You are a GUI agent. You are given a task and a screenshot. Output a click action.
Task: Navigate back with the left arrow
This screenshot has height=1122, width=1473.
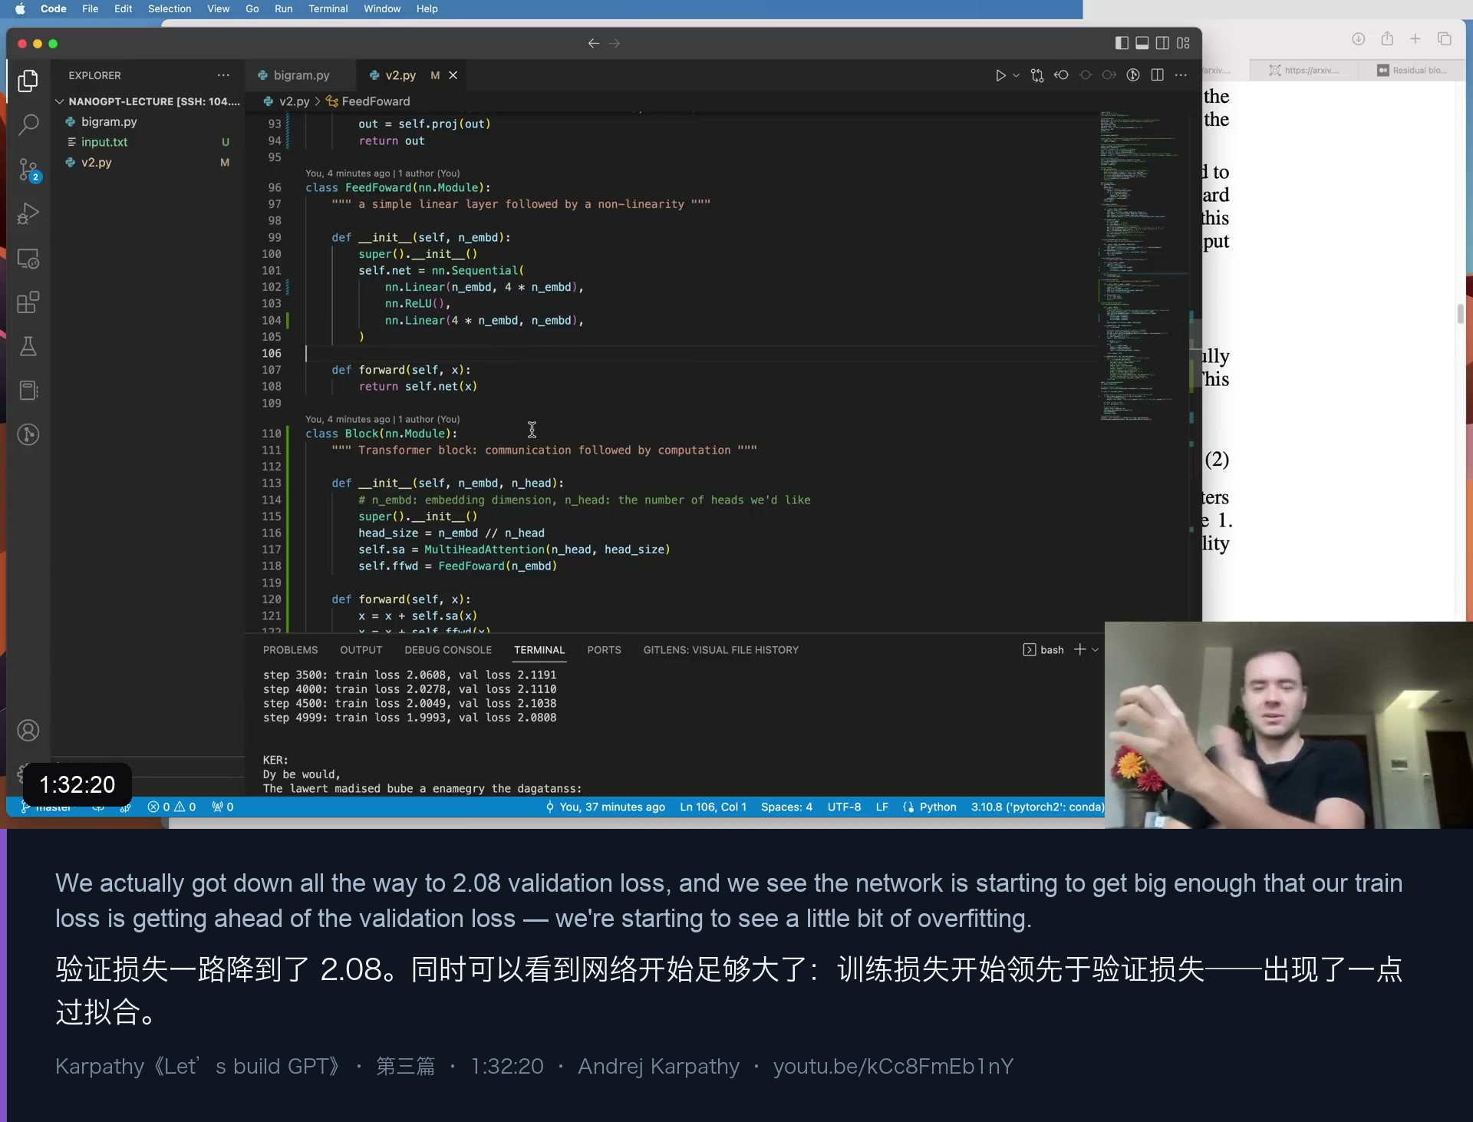593,43
